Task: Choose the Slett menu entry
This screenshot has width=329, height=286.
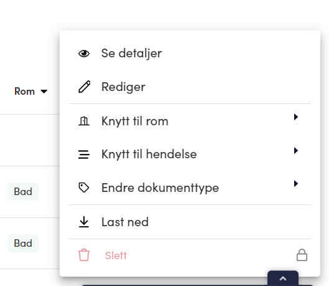Action: (190, 255)
